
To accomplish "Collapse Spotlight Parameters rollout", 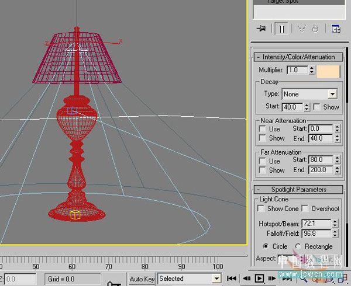I will click(x=298, y=190).
